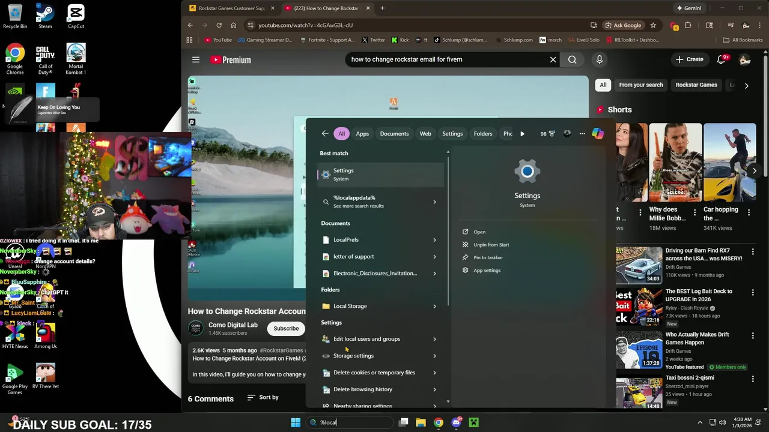Select Rockstar Games chip on YouTube

(x=696, y=85)
